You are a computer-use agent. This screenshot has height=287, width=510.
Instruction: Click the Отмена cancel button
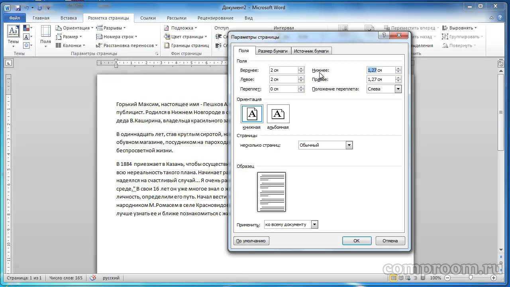pos(390,241)
